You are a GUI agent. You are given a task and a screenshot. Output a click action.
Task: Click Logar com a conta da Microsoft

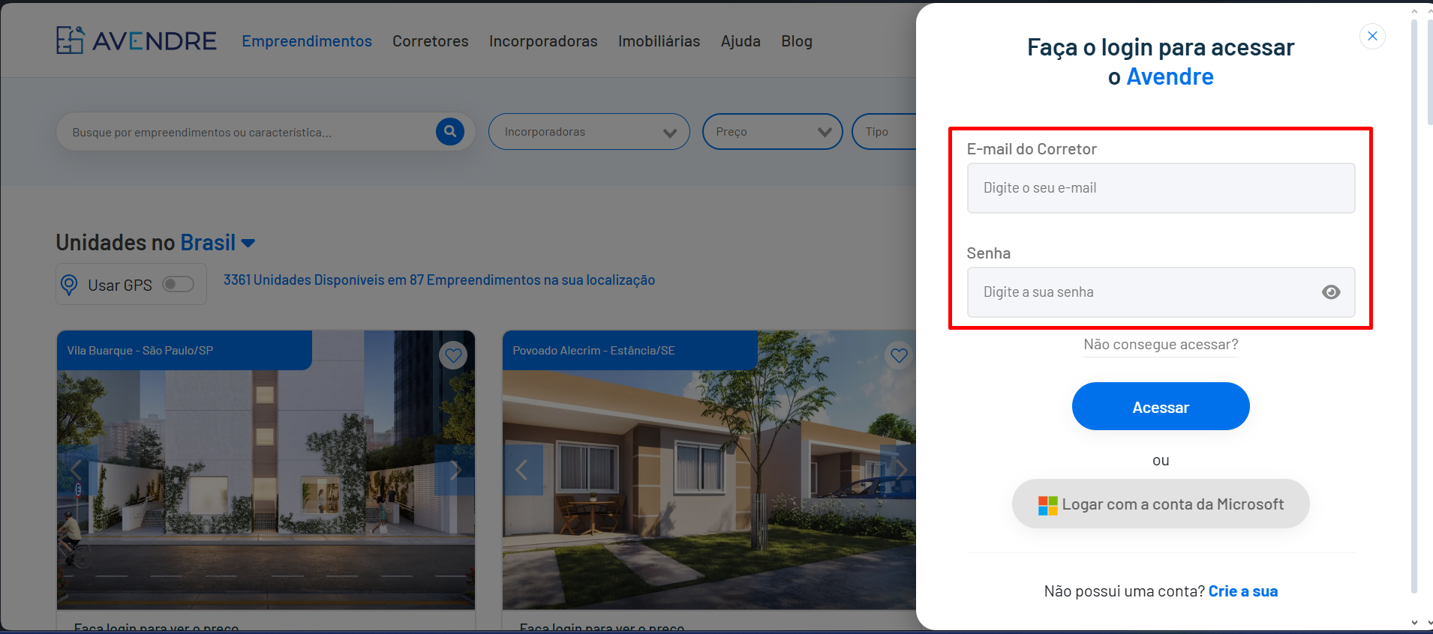pos(1161,504)
